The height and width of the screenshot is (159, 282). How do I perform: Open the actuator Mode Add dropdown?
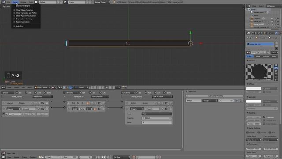[157, 114]
